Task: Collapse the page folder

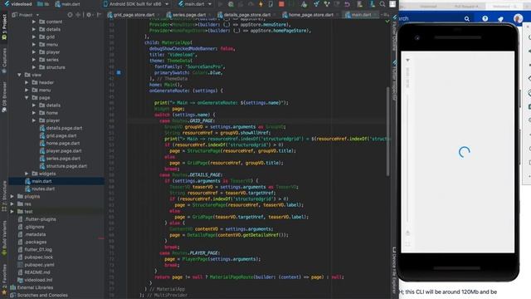Action: point(27,98)
